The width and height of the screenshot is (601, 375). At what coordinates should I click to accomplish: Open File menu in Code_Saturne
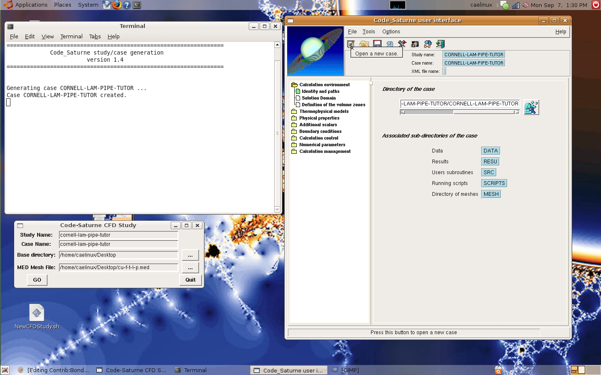tap(352, 32)
